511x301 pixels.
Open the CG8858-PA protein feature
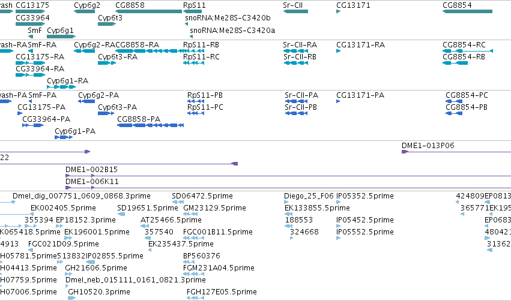(151, 125)
